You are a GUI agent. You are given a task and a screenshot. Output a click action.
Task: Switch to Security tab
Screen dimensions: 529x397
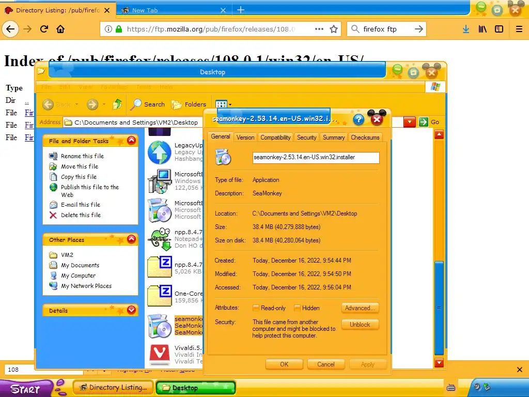tap(307, 138)
